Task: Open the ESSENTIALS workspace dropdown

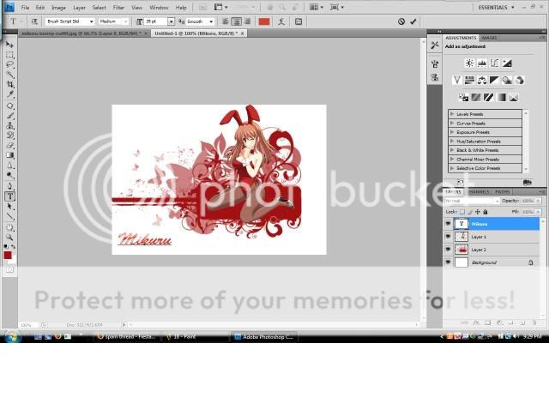Action: [x=496, y=8]
